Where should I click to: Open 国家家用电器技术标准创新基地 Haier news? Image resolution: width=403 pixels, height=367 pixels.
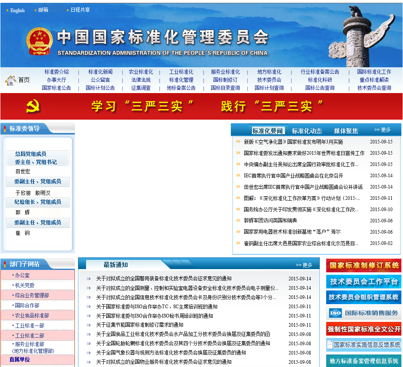(292, 232)
